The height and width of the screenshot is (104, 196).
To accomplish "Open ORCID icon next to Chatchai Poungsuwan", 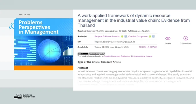I will (150, 36).
